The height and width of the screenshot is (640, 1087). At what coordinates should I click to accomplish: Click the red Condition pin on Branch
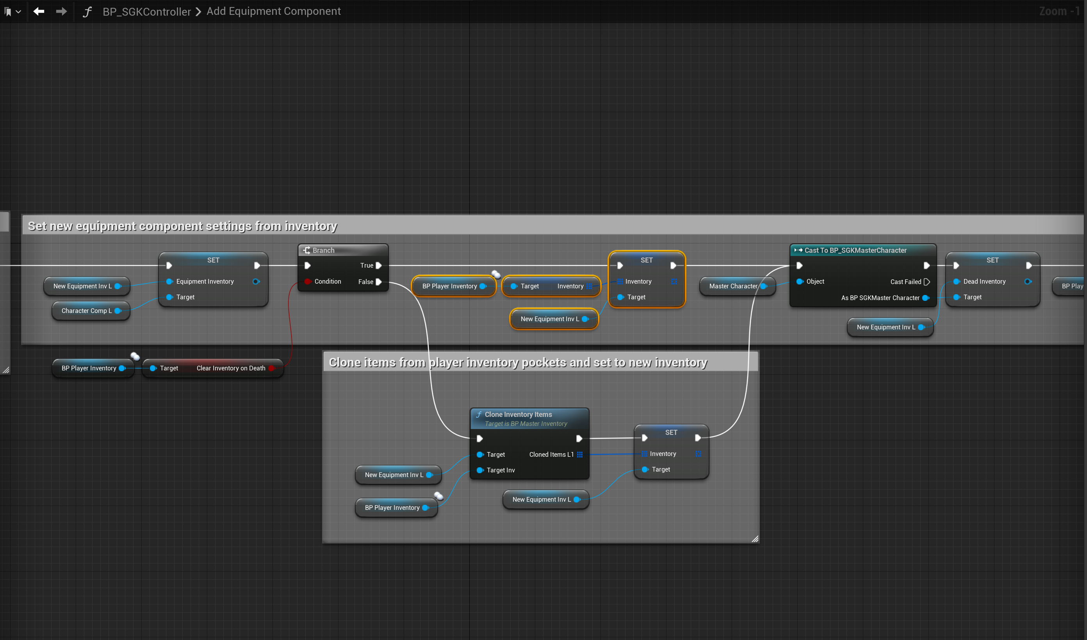(308, 281)
